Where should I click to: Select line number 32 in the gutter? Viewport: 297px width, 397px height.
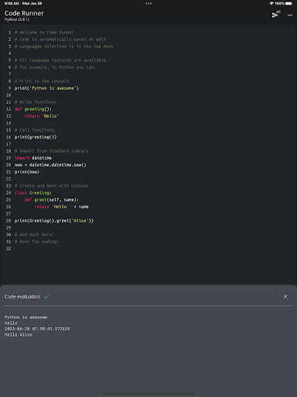point(9,249)
